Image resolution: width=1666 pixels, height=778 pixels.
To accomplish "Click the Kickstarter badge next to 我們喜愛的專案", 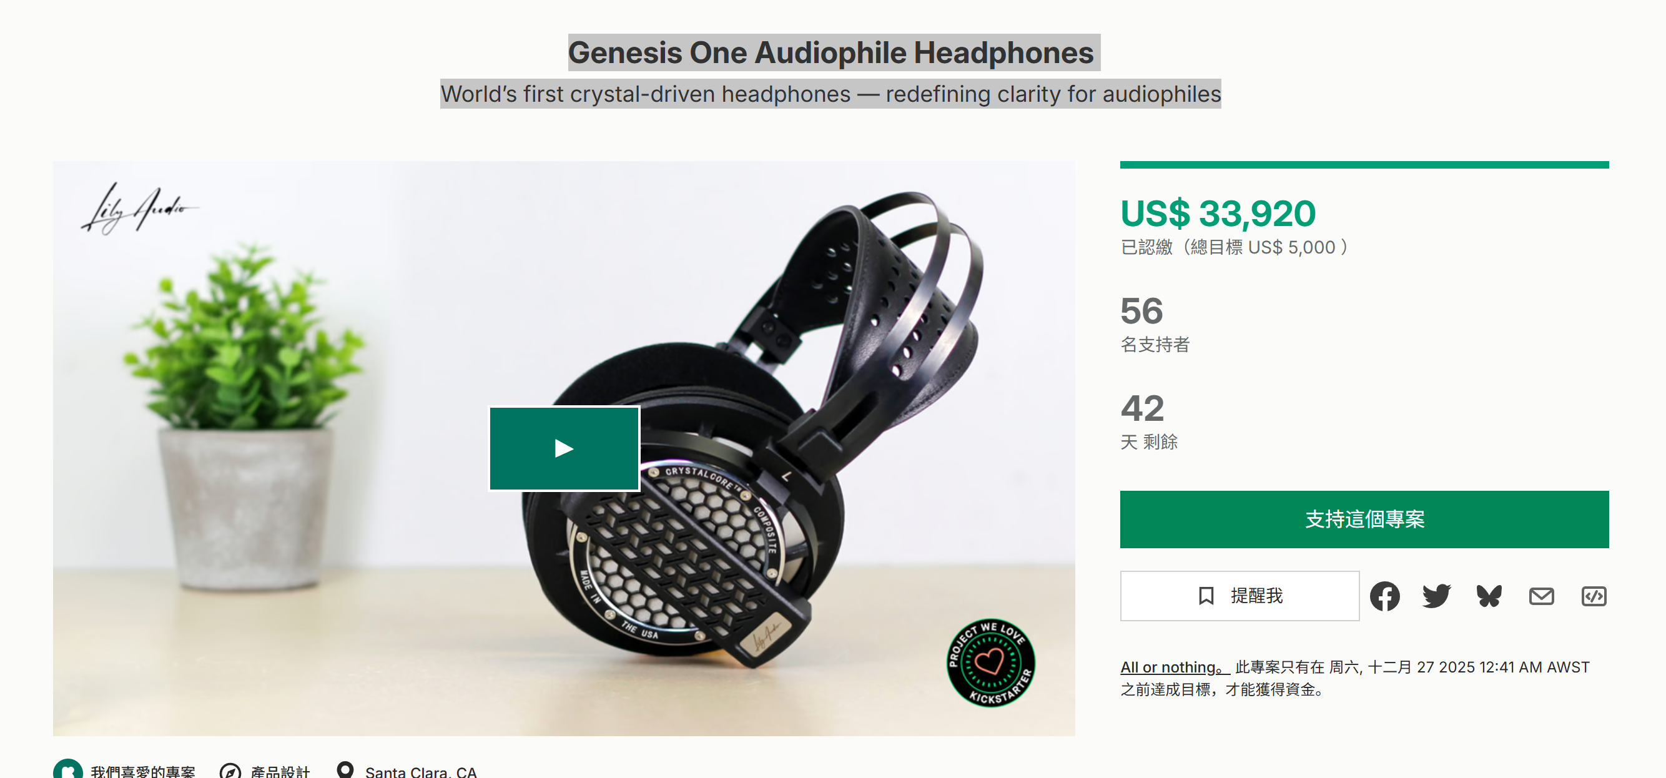I will tap(67, 769).
